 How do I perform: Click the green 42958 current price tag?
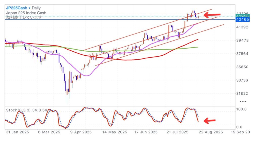[243, 16]
